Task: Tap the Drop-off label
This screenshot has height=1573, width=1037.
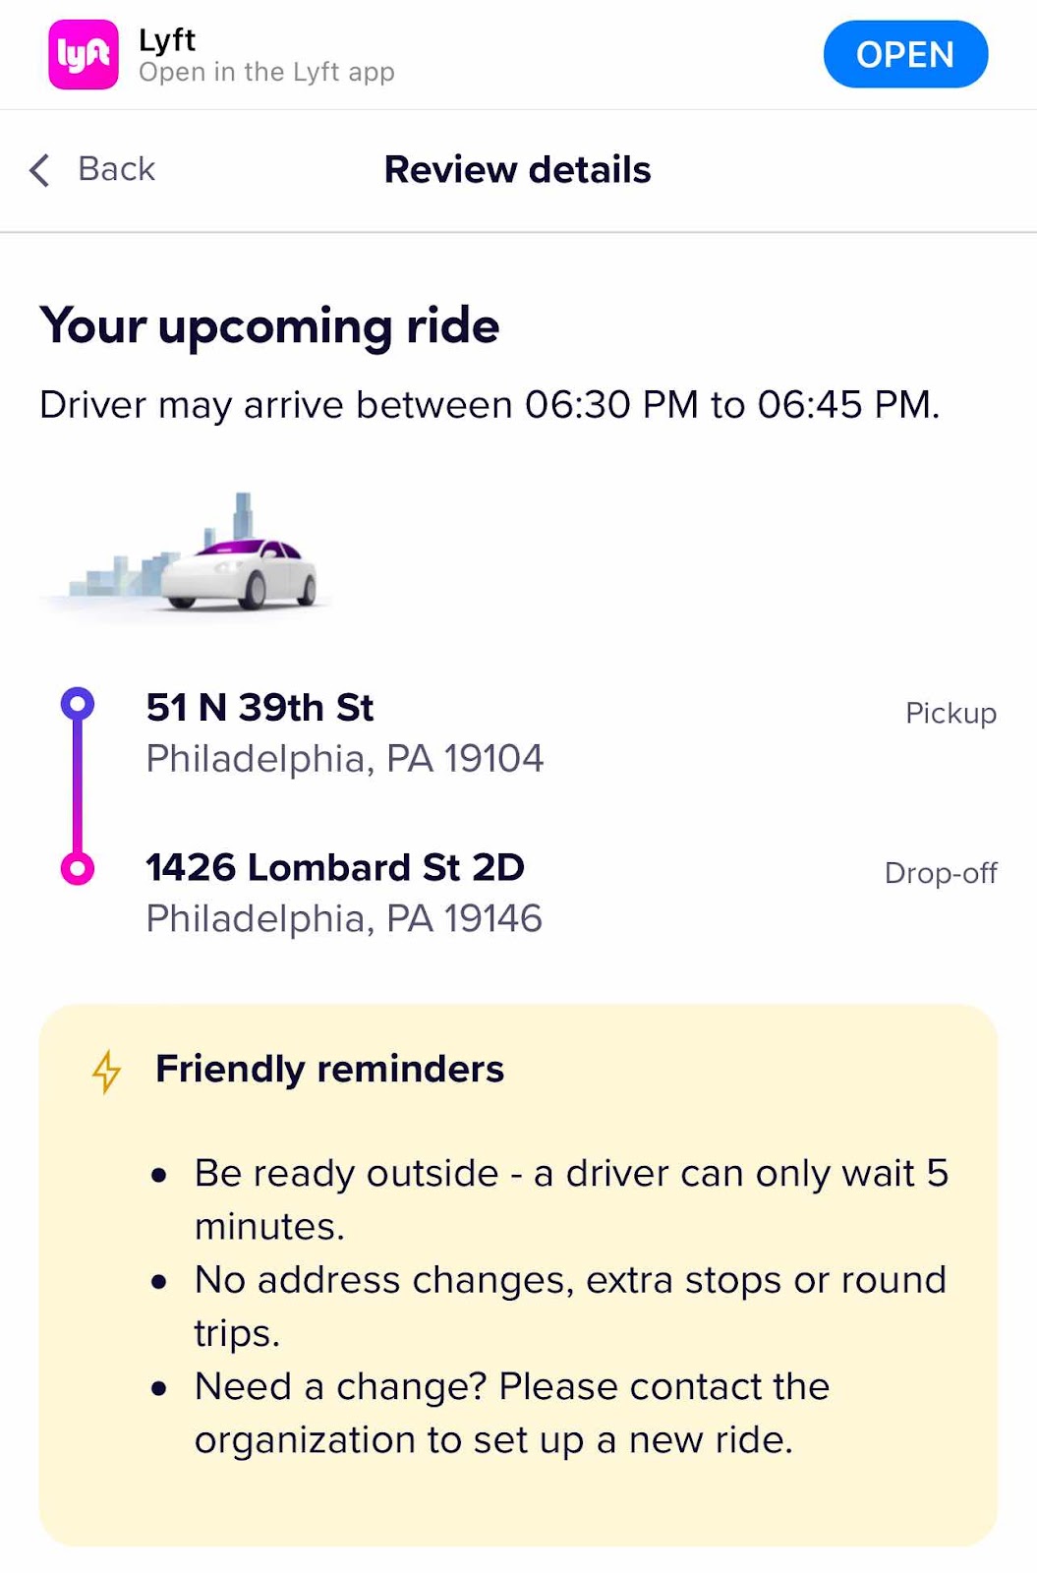Action: [941, 873]
